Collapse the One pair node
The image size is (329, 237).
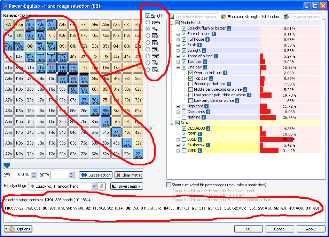178,67
